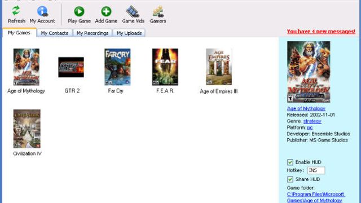Click the Add Game plus icon
The height and width of the screenshot is (203, 361).
(x=106, y=11)
